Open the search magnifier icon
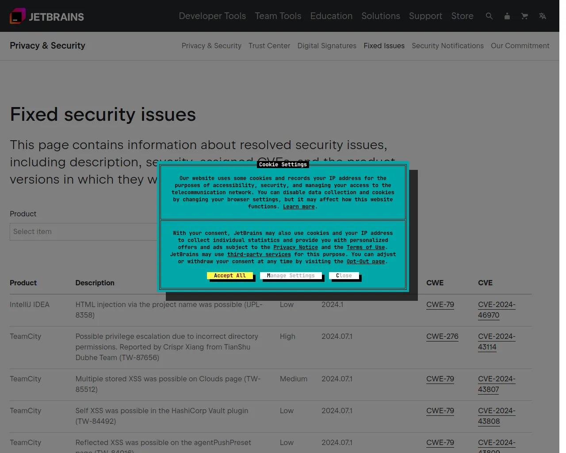 tap(489, 16)
